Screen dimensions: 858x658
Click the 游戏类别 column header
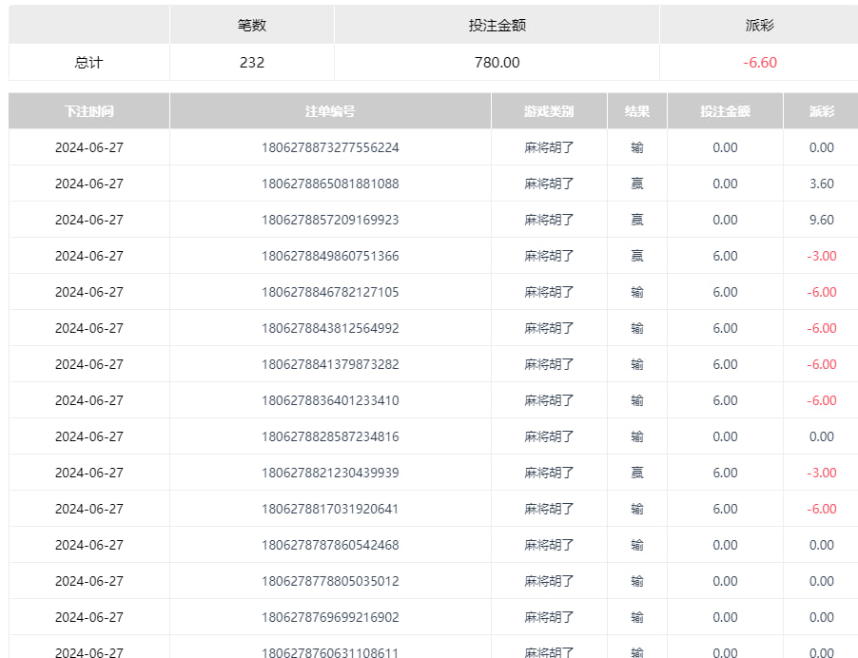coord(549,111)
